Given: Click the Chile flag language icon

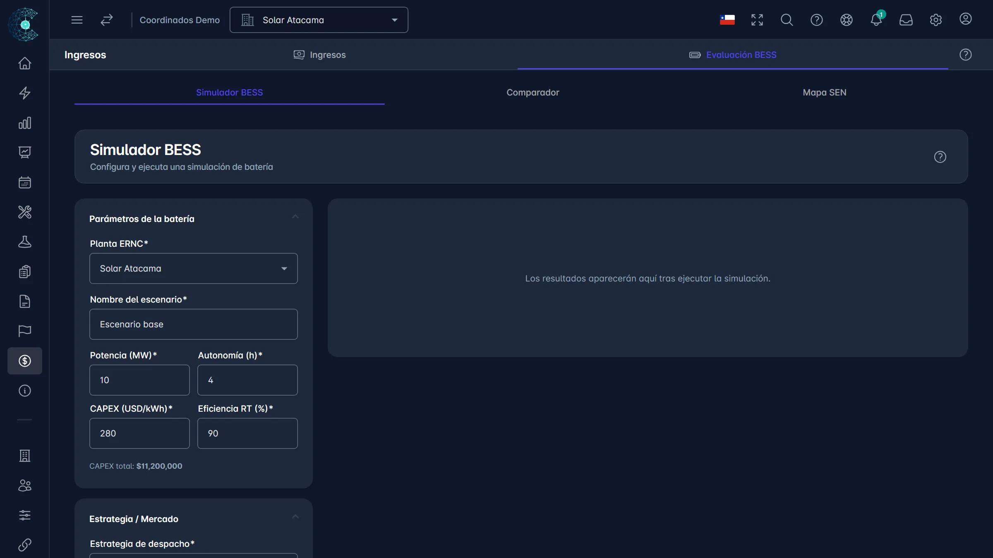Looking at the screenshot, I should pos(727,20).
